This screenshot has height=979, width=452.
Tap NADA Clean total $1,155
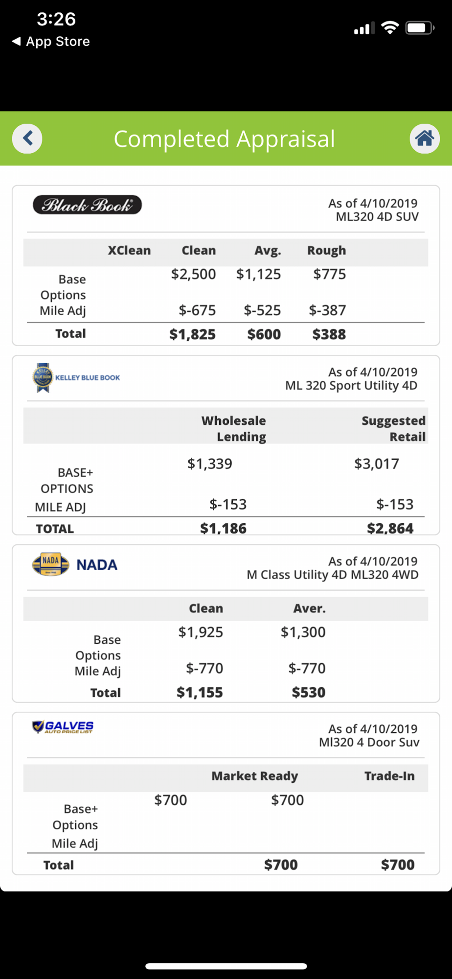200,692
